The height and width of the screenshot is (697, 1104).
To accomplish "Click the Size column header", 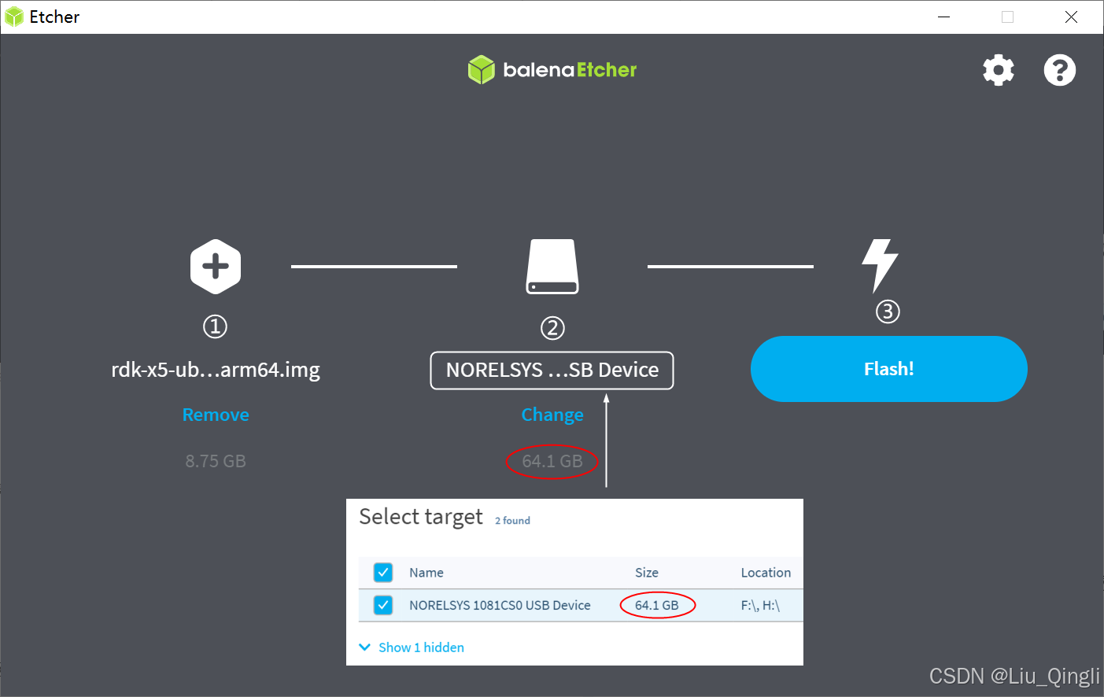I will pos(647,573).
